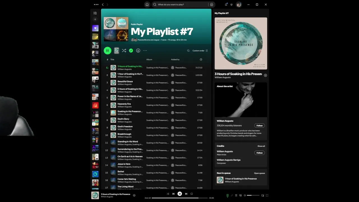Viewport: 359px width, 202px height.
Task: Open Connect to a device icon
Action: (240, 195)
